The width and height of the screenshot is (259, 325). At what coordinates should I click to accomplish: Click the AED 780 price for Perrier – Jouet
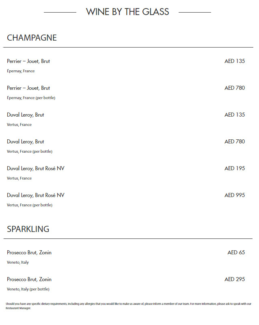(x=235, y=88)
